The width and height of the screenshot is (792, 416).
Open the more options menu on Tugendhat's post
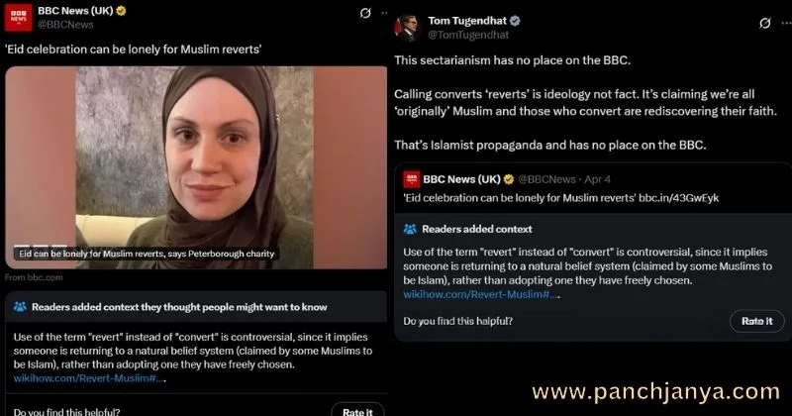pyautogui.click(x=786, y=23)
